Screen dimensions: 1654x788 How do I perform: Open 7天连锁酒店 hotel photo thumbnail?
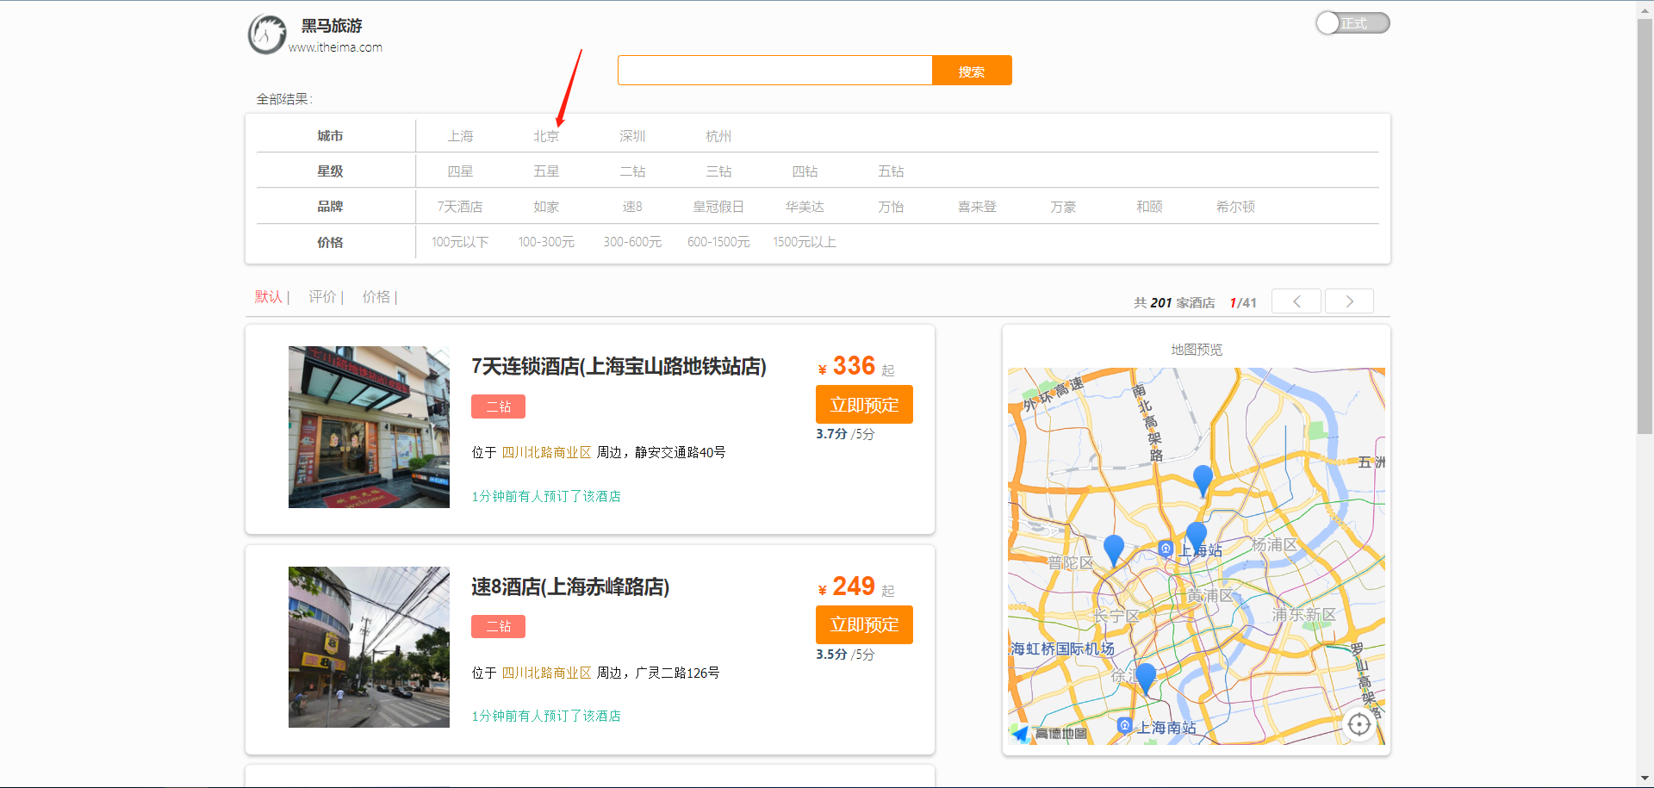point(369,427)
